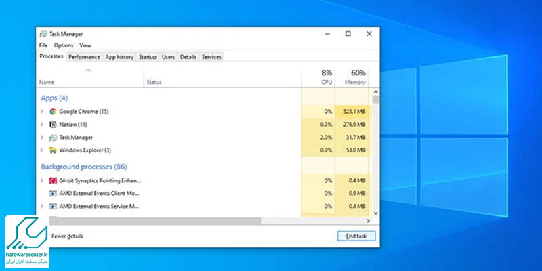The image size is (542, 271).
Task: Switch to the Users tab
Action: [x=168, y=57]
